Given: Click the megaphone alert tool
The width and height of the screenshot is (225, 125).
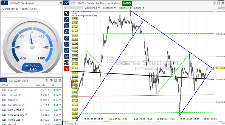Looking at the screenshot, I should coord(67,63).
